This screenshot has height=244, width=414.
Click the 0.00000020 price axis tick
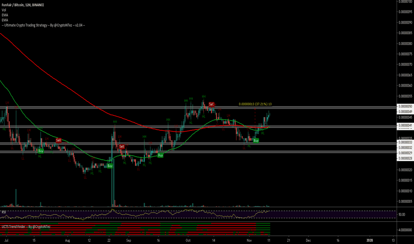[406, 170]
